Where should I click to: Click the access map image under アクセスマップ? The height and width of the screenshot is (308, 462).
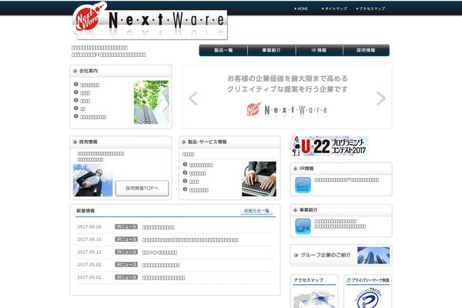click(x=314, y=298)
